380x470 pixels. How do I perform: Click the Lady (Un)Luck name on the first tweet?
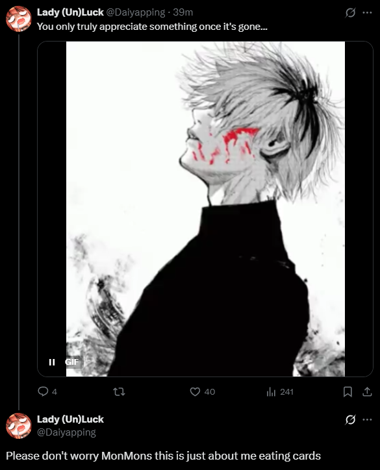click(x=70, y=12)
